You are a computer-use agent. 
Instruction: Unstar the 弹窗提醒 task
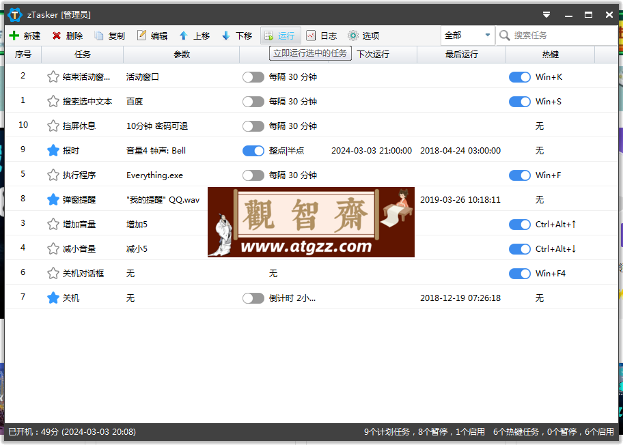tap(53, 200)
